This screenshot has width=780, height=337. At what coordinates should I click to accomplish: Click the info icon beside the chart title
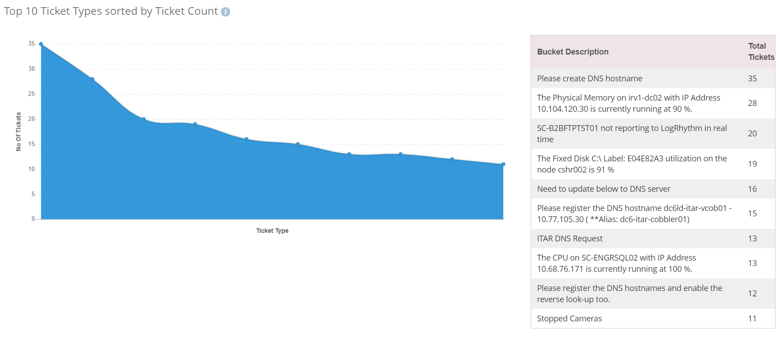226,12
